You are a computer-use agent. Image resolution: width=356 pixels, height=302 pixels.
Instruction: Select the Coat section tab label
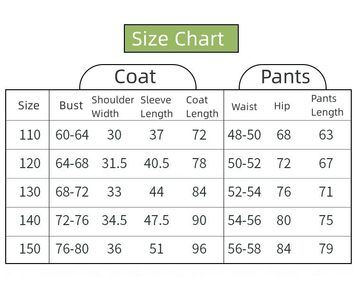135,76
